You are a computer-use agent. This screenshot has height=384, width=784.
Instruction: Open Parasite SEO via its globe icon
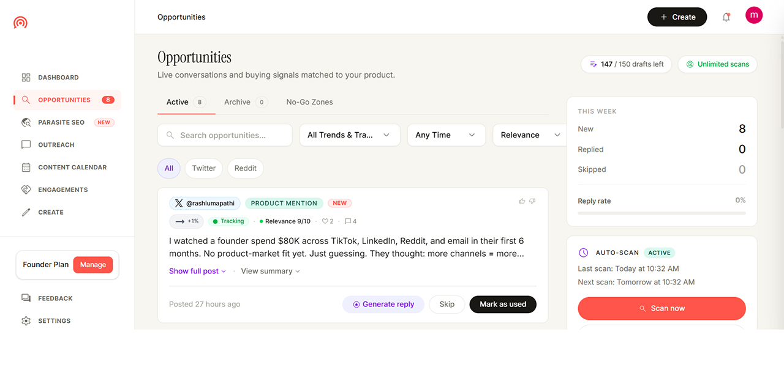[x=26, y=122]
